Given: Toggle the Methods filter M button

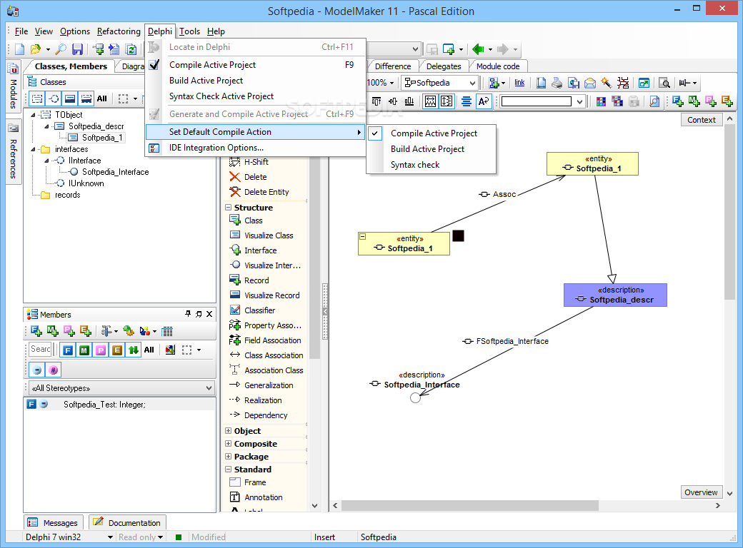Looking at the screenshot, I should pyautogui.click(x=84, y=350).
